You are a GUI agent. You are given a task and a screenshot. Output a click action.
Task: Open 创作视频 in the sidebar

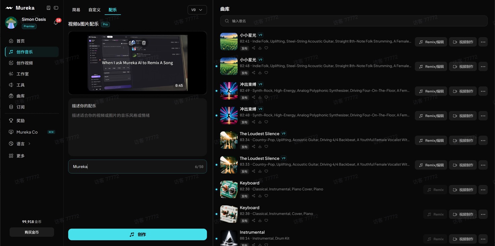click(32, 63)
